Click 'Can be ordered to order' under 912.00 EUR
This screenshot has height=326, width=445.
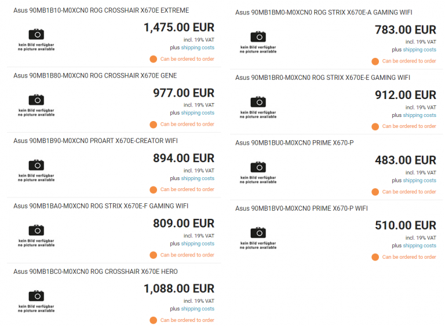point(409,126)
